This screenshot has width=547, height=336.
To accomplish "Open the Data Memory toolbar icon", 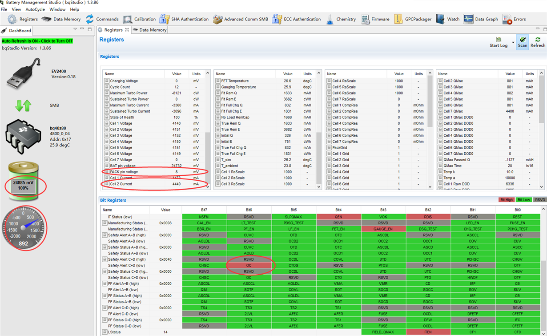I will [61, 19].
